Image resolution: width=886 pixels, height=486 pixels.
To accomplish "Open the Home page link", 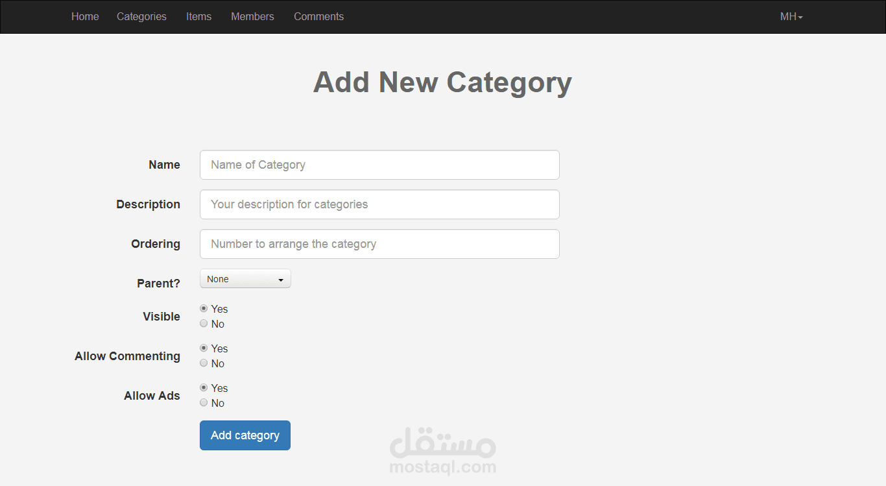I will pos(85,17).
